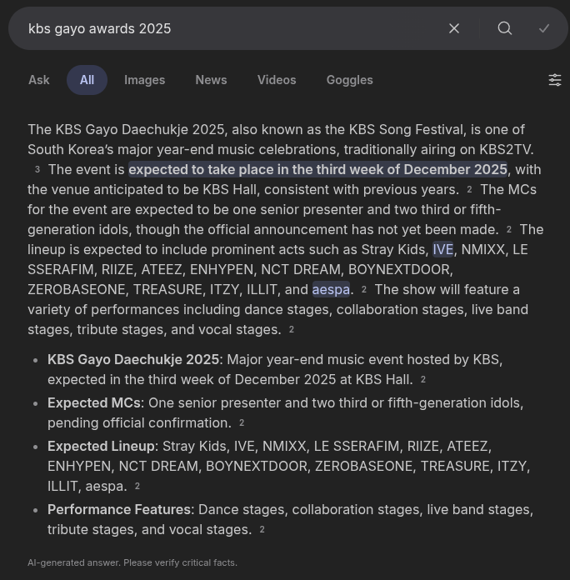Open citation 2 after 'ILLIT, aespa.' bullet
Viewport: 570px width, 580px height.
[137, 486]
